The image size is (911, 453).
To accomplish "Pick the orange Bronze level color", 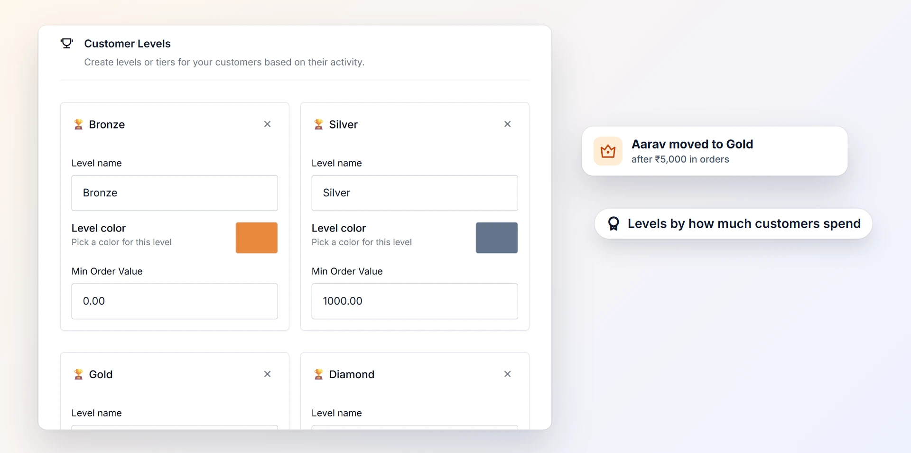I will click(x=257, y=238).
